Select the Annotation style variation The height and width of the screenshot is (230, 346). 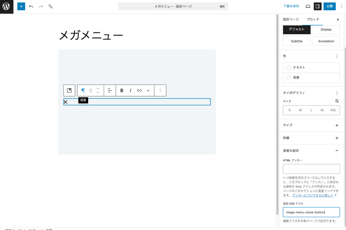click(326, 41)
